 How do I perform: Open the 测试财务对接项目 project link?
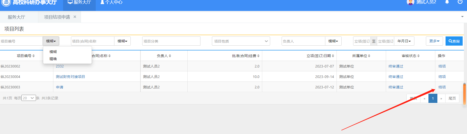coord(70,77)
